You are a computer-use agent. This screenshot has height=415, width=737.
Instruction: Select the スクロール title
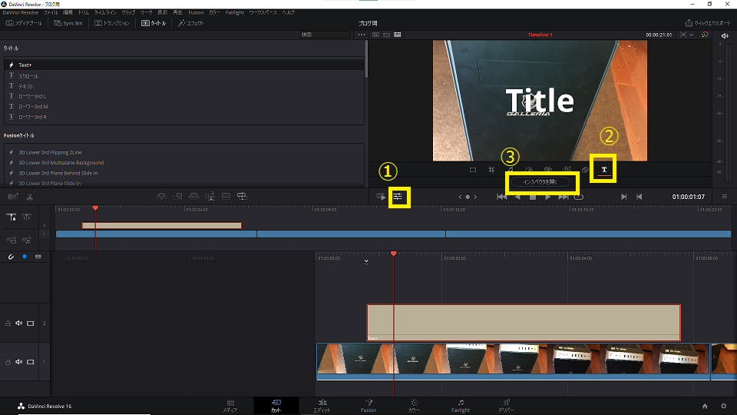pyautogui.click(x=184, y=76)
